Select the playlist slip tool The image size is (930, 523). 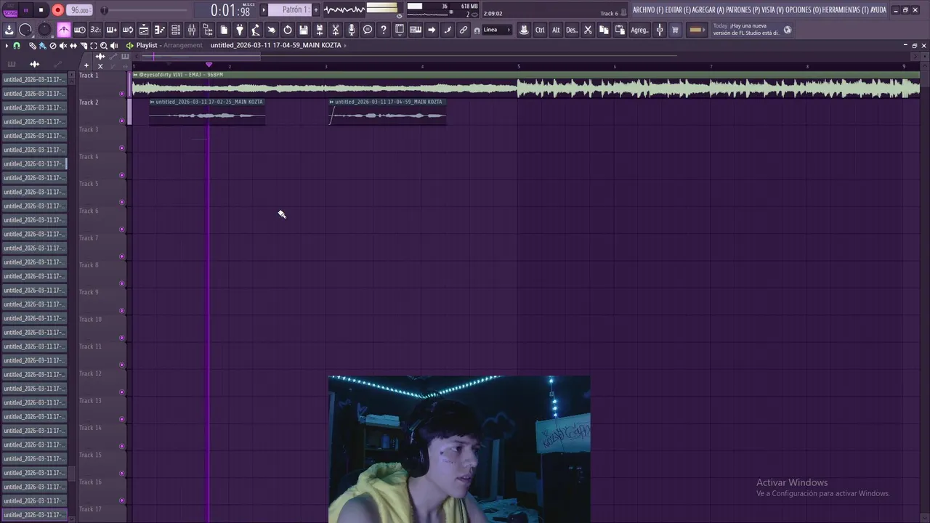[x=73, y=45]
